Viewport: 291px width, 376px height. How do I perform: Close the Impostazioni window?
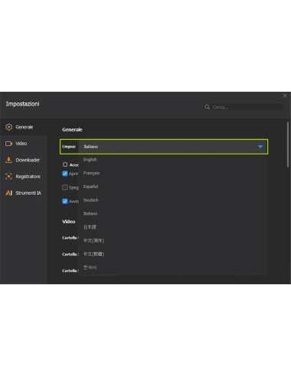click(x=285, y=96)
